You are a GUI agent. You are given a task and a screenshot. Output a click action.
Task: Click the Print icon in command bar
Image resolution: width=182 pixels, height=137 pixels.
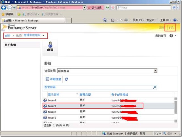point(126,20)
